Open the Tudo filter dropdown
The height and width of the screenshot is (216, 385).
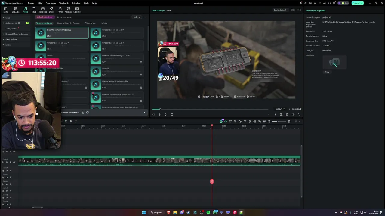(137, 17)
